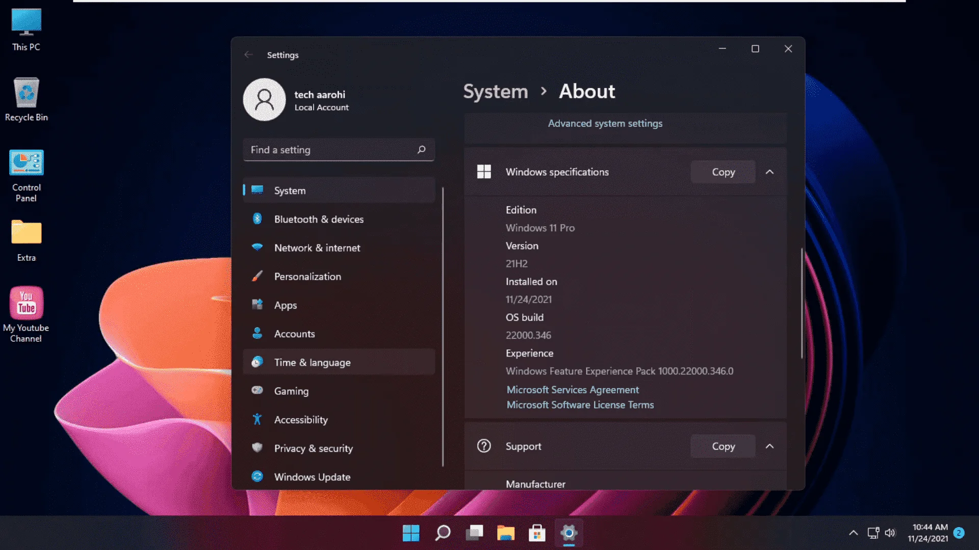
Task: Copy the Support information
Action: tap(723, 446)
